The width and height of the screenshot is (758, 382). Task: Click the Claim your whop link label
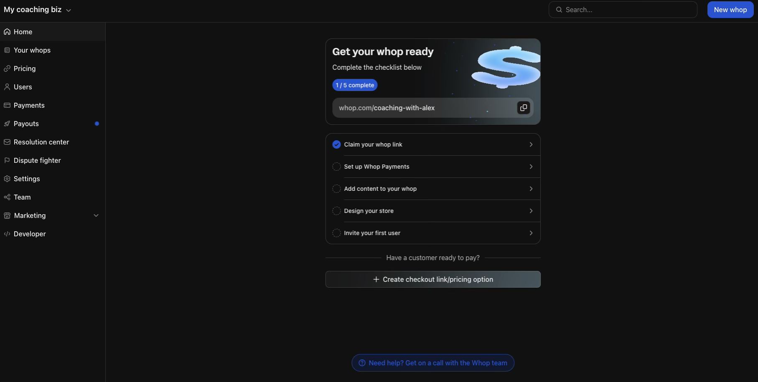coord(373,144)
